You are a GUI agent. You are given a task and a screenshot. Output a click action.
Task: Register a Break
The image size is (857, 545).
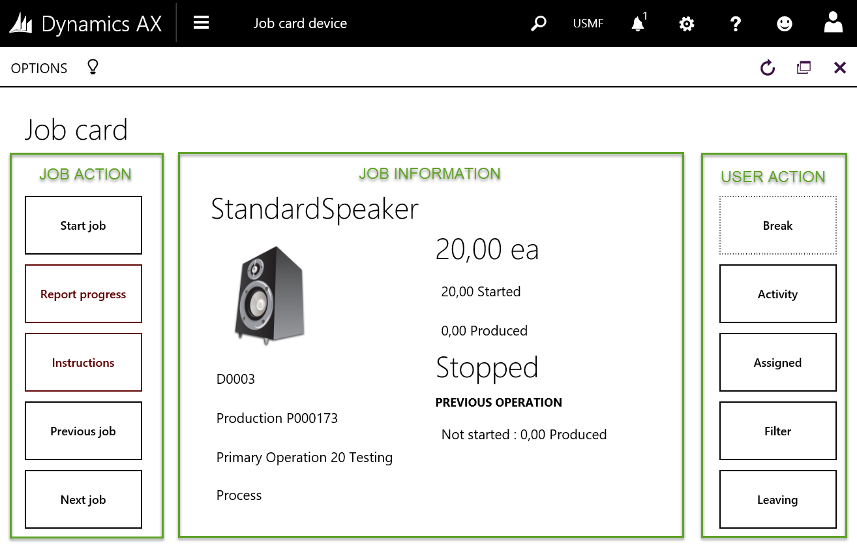pyautogui.click(x=777, y=226)
